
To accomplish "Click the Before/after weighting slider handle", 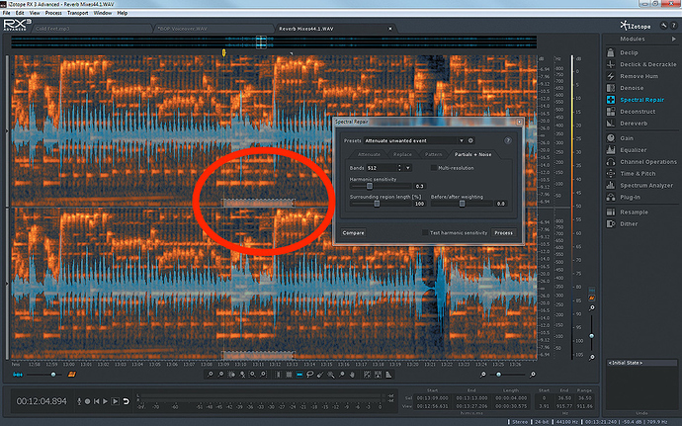I will [x=462, y=204].
